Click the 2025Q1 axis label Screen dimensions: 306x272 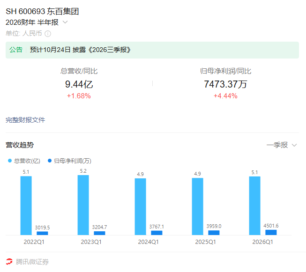tap(206, 242)
